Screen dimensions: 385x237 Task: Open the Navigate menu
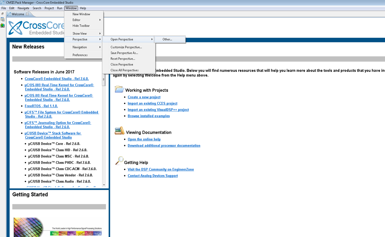tap(23, 8)
